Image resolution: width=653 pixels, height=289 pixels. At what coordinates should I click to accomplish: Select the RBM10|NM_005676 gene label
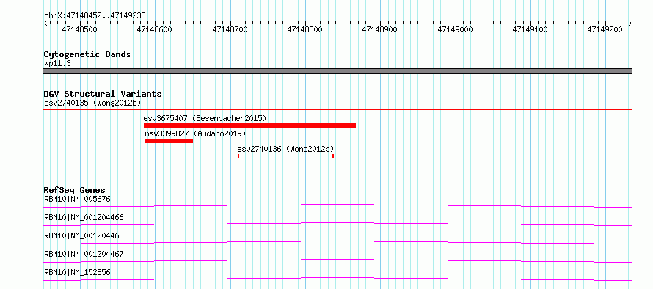coord(77,199)
